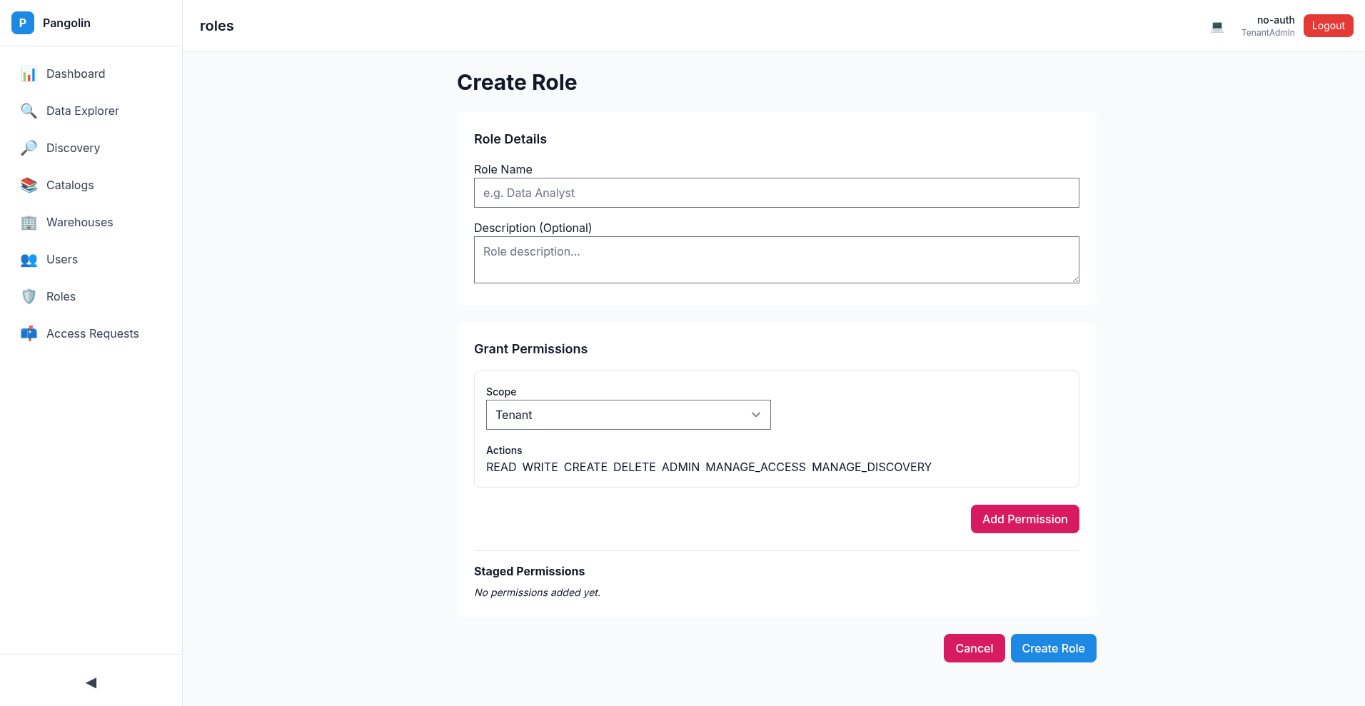The height and width of the screenshot is (706, 1365).
Task: Click the Add Permission button
Action: [x=1024, y=519]
